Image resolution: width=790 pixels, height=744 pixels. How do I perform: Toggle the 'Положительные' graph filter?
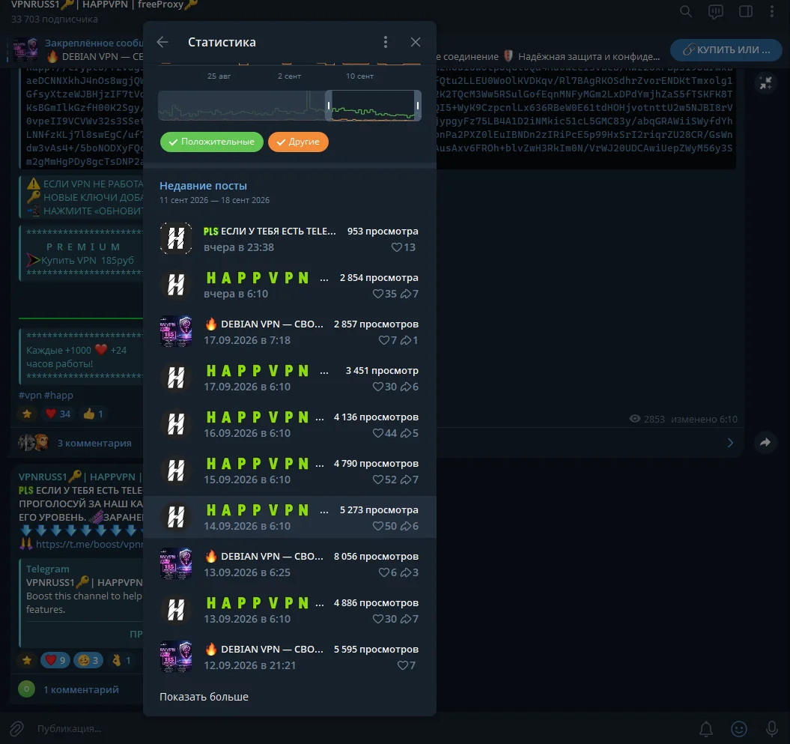point(212,142)
